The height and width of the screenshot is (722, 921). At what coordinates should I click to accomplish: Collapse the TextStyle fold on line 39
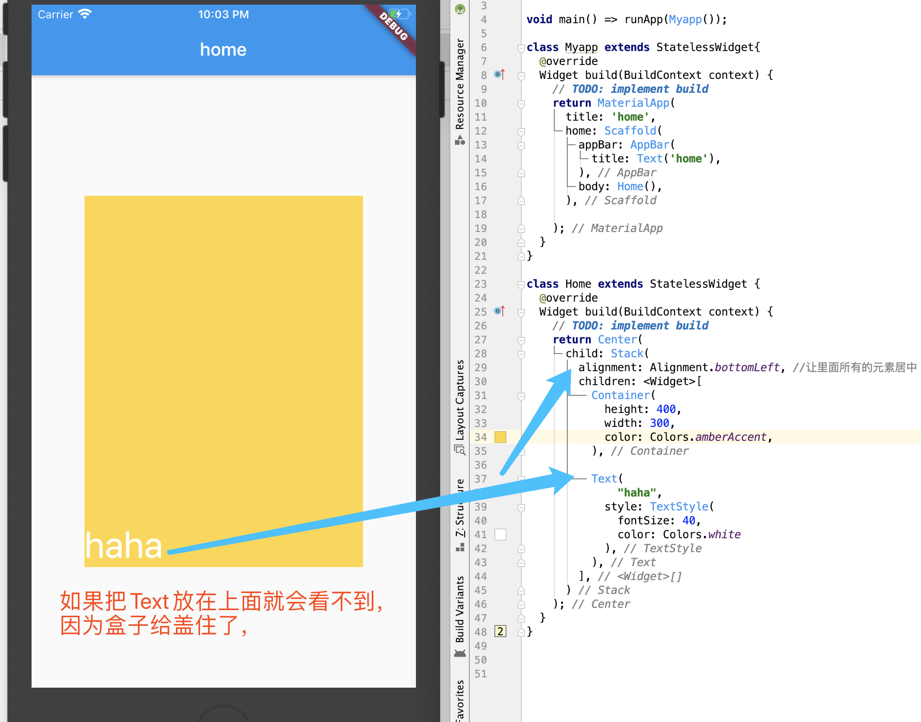pyautogui.click(x=521, y=507)
